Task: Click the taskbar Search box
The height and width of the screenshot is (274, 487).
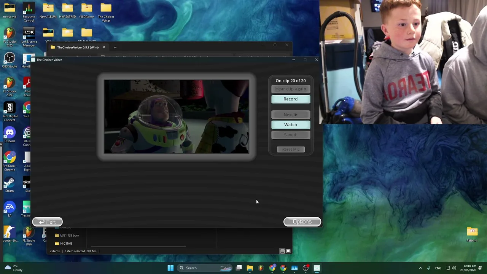Action: [x=205, y=268]
